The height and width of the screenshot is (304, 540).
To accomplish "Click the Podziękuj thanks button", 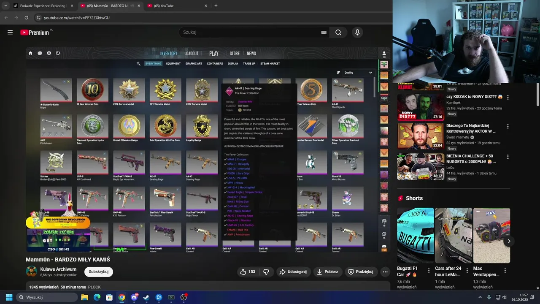I will [x=361, y=272].
